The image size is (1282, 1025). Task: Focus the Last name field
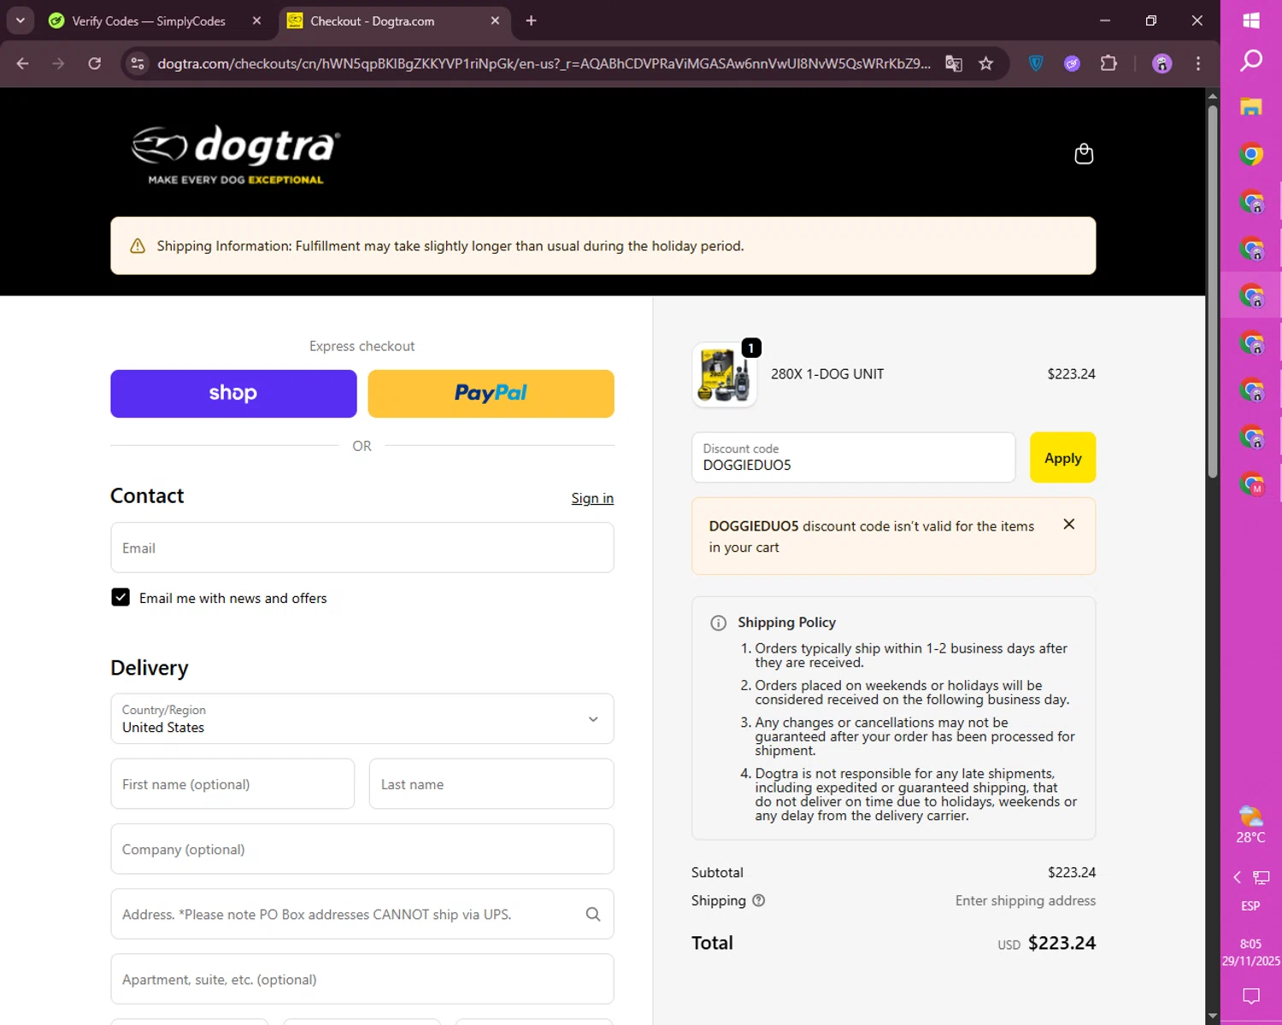[x=491, y=784]
